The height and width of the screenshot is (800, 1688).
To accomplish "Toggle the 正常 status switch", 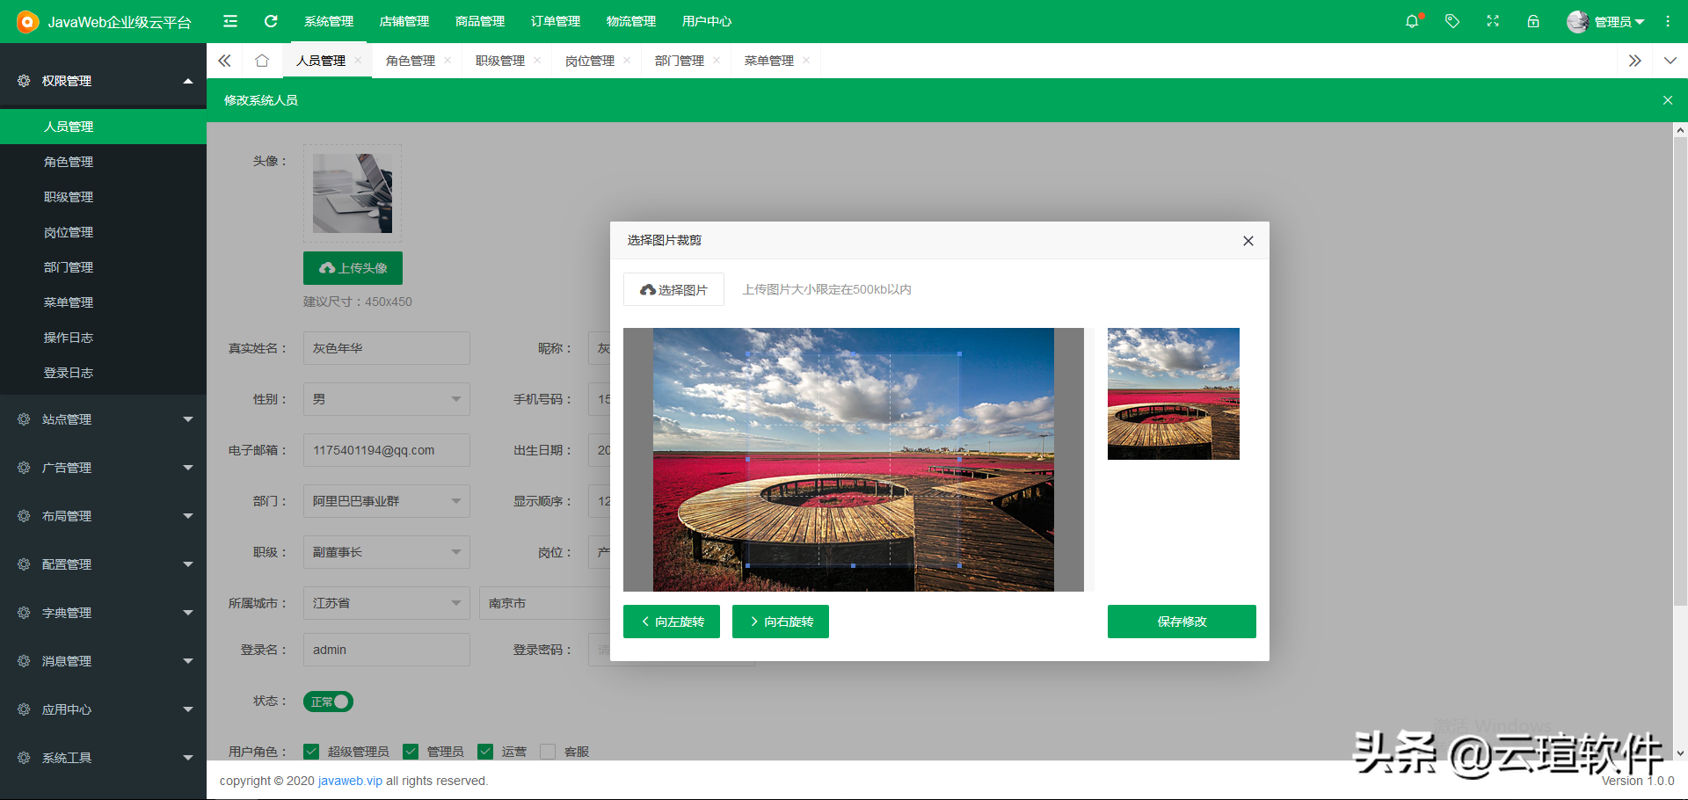I will tap(328, 702).
